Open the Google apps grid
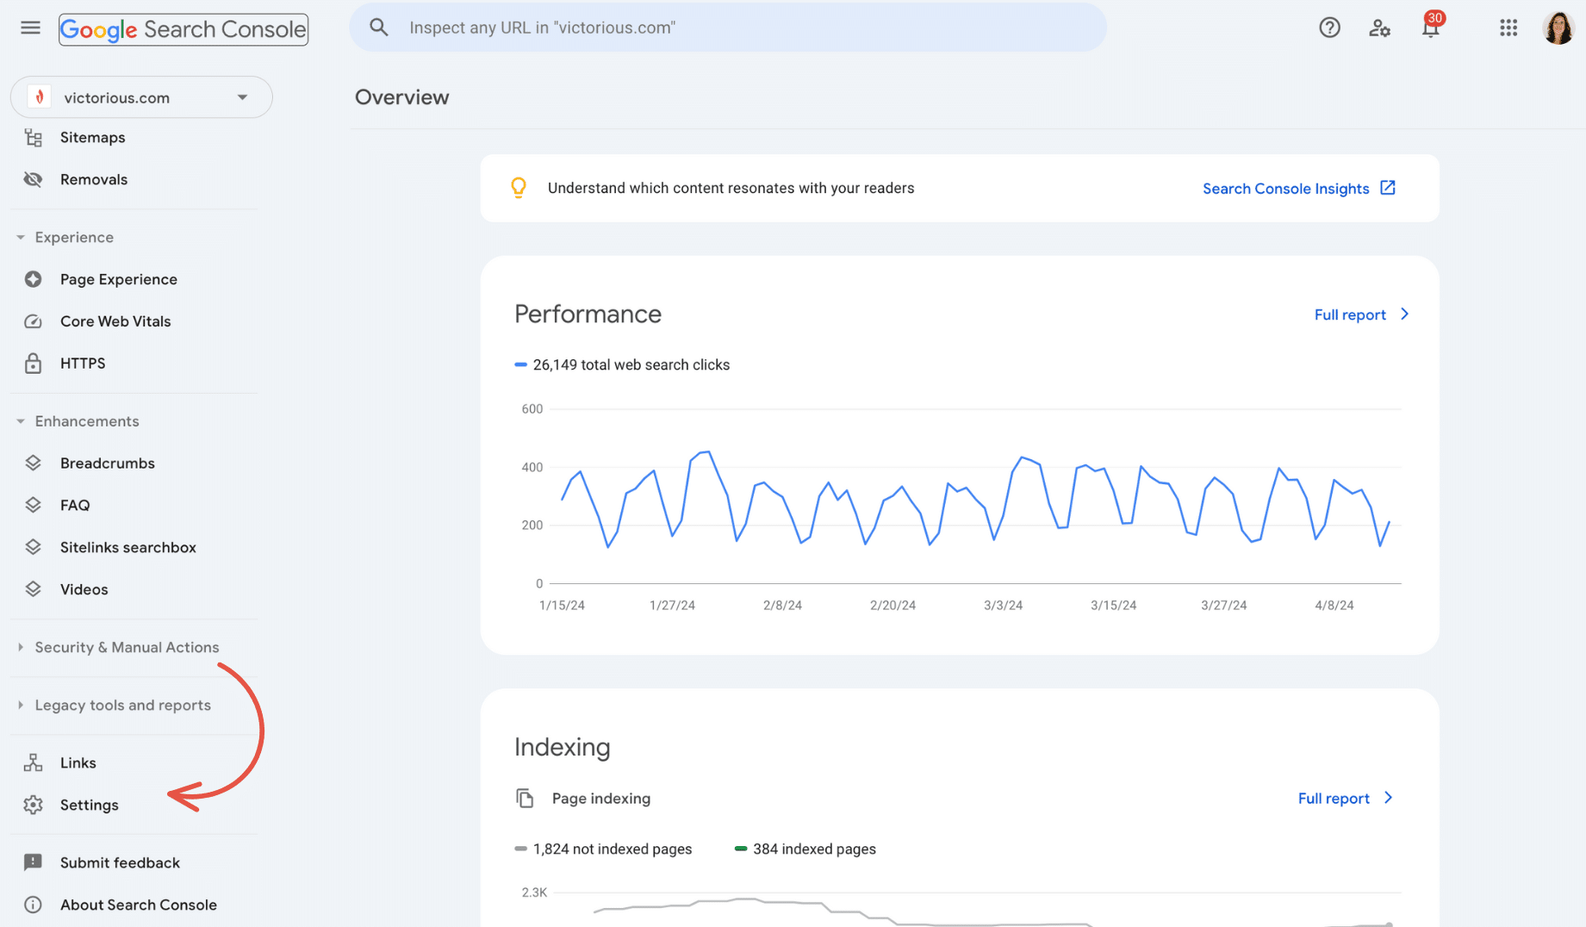 [x=1508, y=28]
